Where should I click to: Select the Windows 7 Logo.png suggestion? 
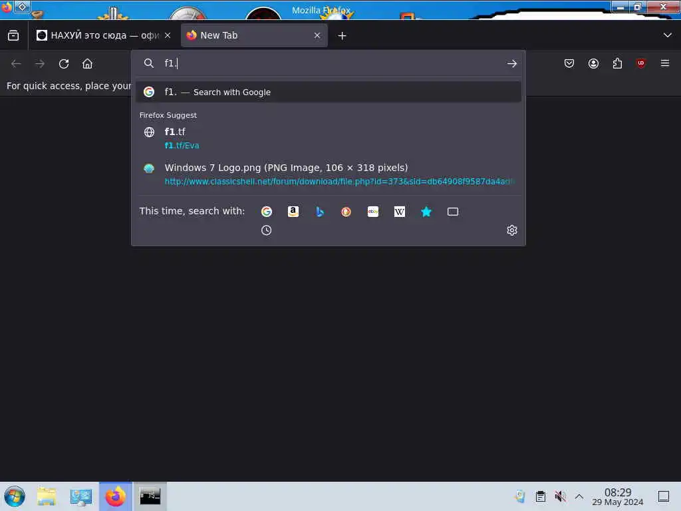(x=329, y=174)
